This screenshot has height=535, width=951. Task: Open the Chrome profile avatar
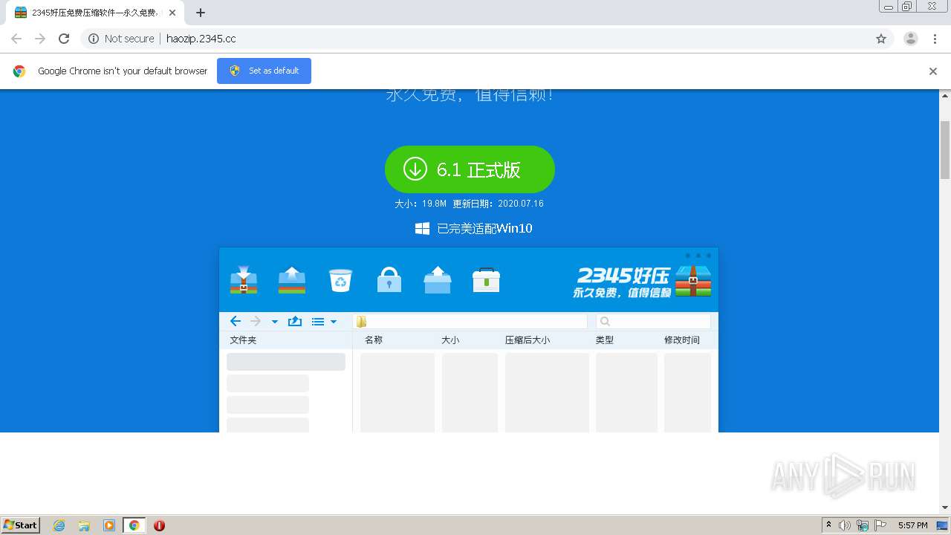[x=911, y=39]
